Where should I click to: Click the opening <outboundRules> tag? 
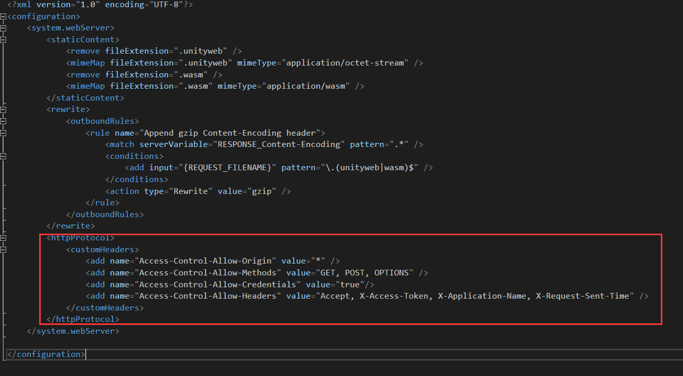[x=103, y=121]
